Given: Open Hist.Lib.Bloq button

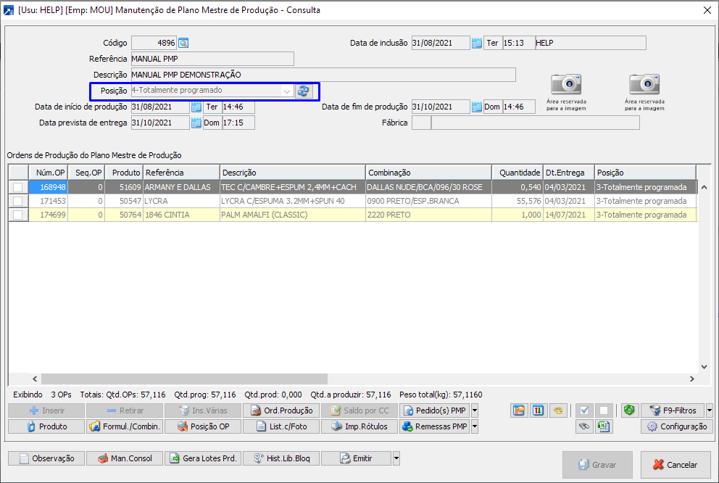Looking at the screenshot, I should click(x=281, y=458).
